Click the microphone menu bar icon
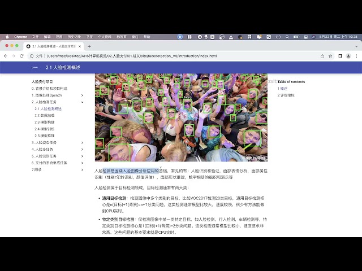The width and height of the screenshot is (362, 271). pyautogui.click(x=206, y=37)
